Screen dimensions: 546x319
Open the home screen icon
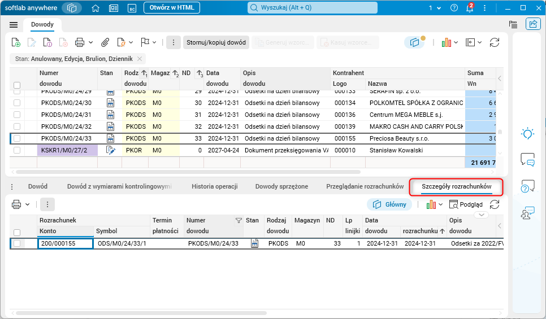point(96,8)
